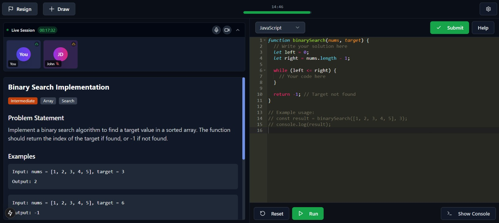Click the green match timer progress bar
The height and width of the screenshot is (223, 499).
tap(277, 12)
